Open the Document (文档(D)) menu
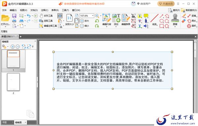This screenshot has width=198, height=126. (x=34, y=10)
